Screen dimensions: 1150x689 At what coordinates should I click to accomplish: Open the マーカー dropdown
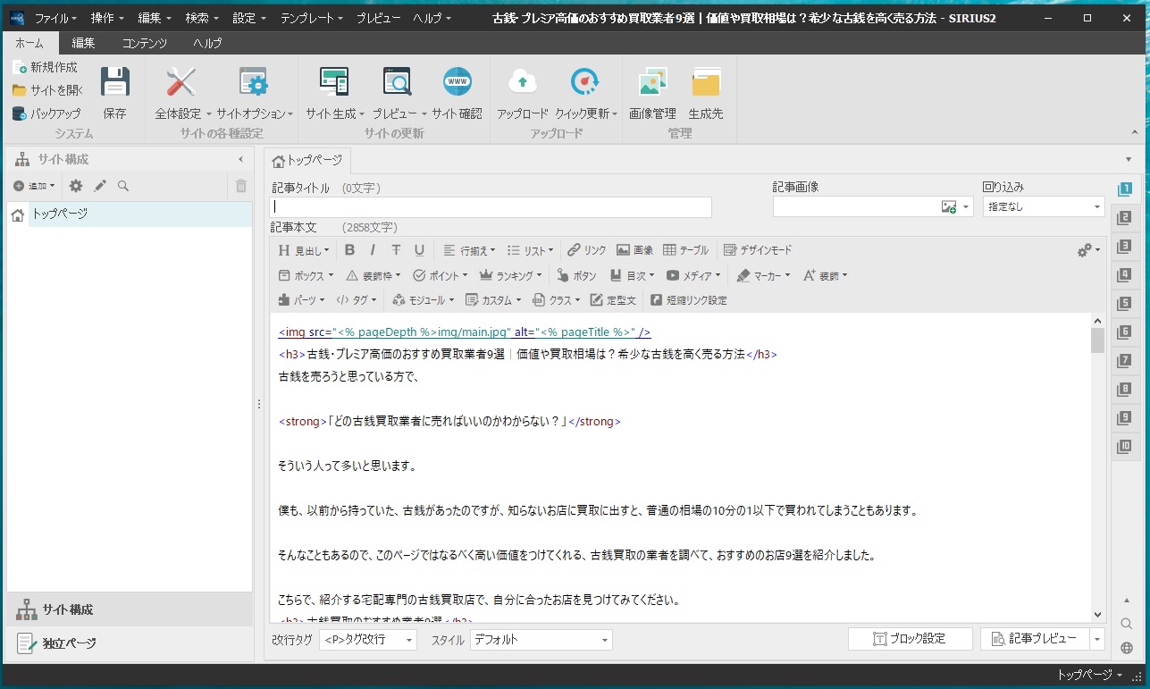tap(763, 275)
